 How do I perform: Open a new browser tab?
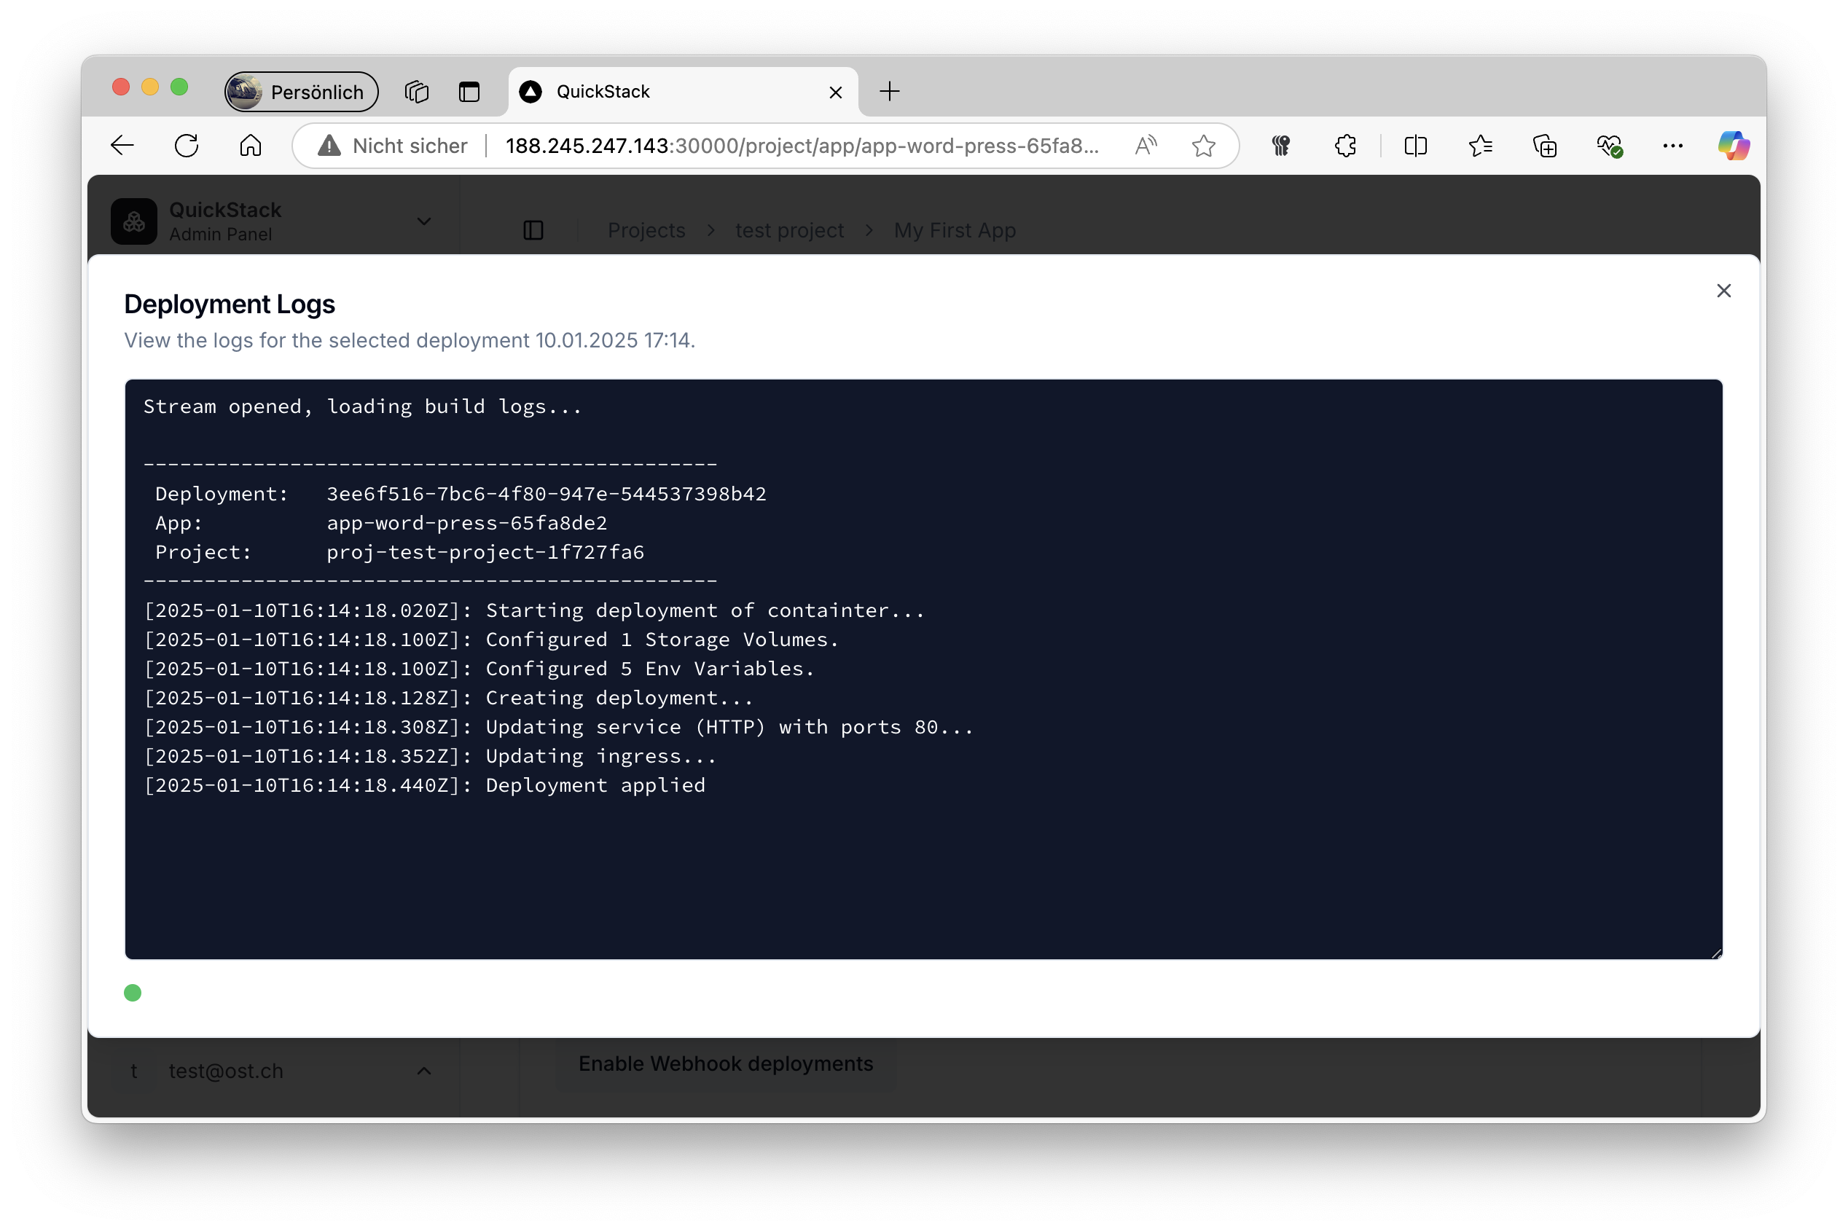pyautogui.click(x=889, y=92)
